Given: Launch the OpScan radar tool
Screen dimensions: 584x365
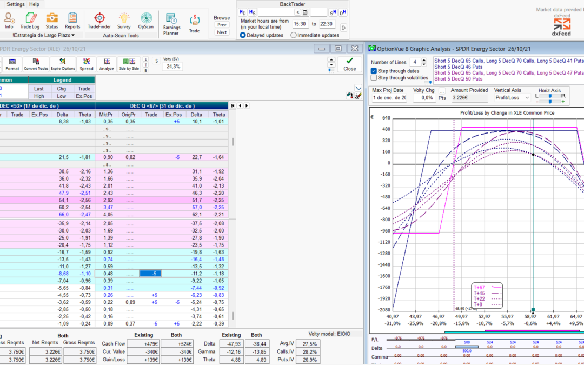Looking at the screenshot, I should (x=145, y=20).
